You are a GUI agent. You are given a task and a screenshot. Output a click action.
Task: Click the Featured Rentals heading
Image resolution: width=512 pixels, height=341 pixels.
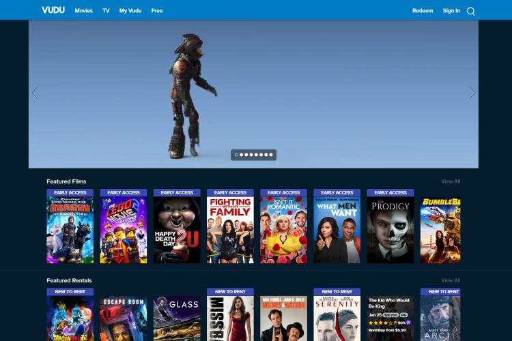point(69,280)
